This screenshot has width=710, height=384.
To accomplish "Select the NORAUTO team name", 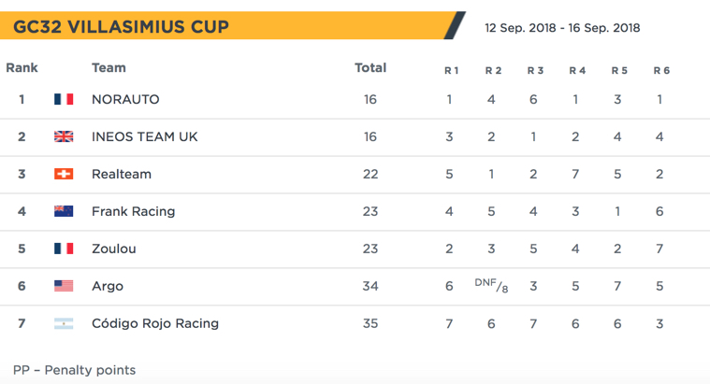I will (x=125, y=100).
